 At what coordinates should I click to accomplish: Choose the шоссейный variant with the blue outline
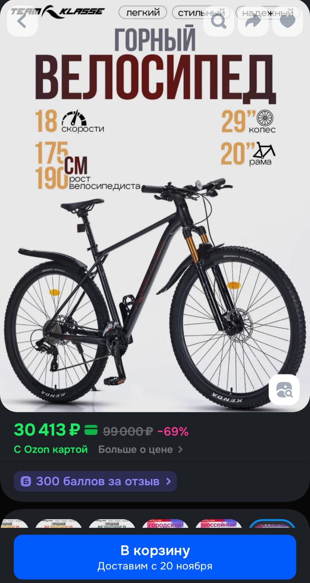(x=272, y=524)
